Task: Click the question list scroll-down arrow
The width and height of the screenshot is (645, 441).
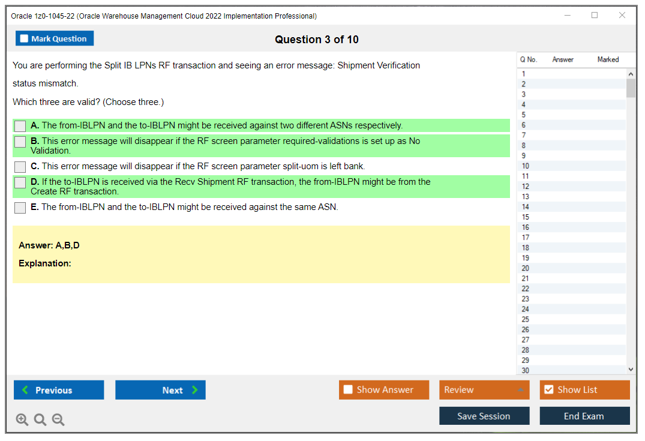Action: point(631,369)
